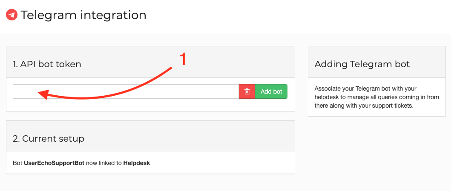Click the red trash delete icon button
The image size is (451, 191).
tap(247, 91)
